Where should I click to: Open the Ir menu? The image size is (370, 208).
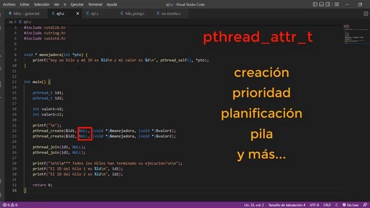(65, 5)
